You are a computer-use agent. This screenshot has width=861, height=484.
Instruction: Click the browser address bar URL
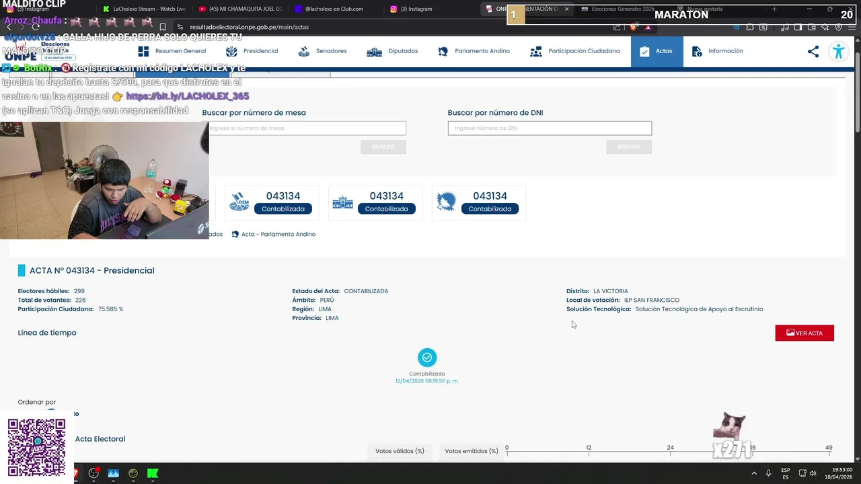(x=249, y=27)
